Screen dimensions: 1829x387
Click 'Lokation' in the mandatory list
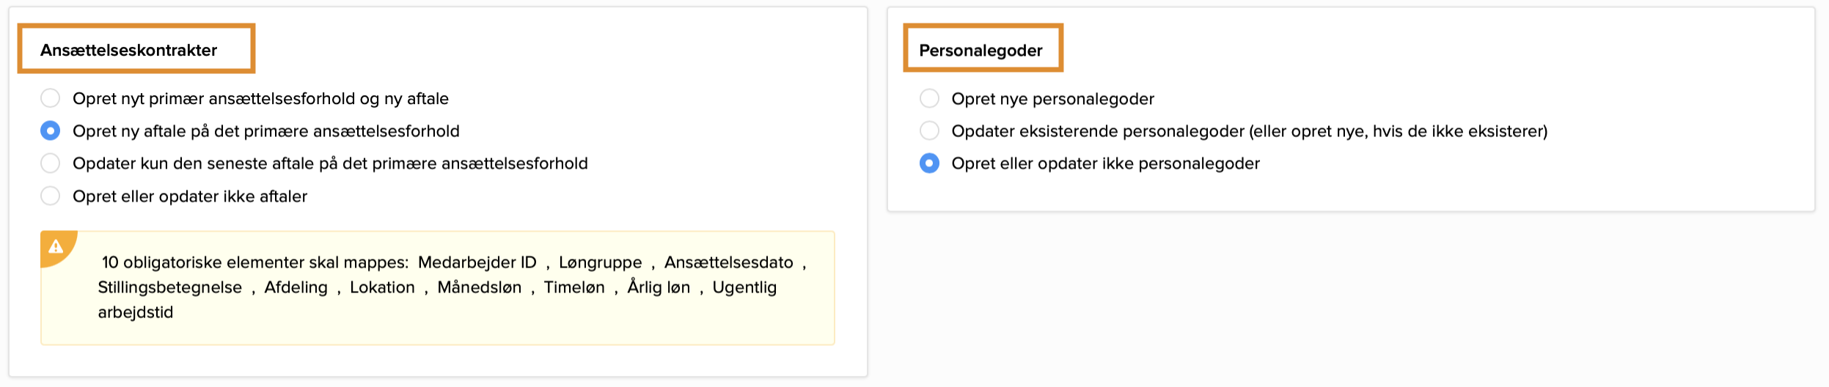pos(382,287)
